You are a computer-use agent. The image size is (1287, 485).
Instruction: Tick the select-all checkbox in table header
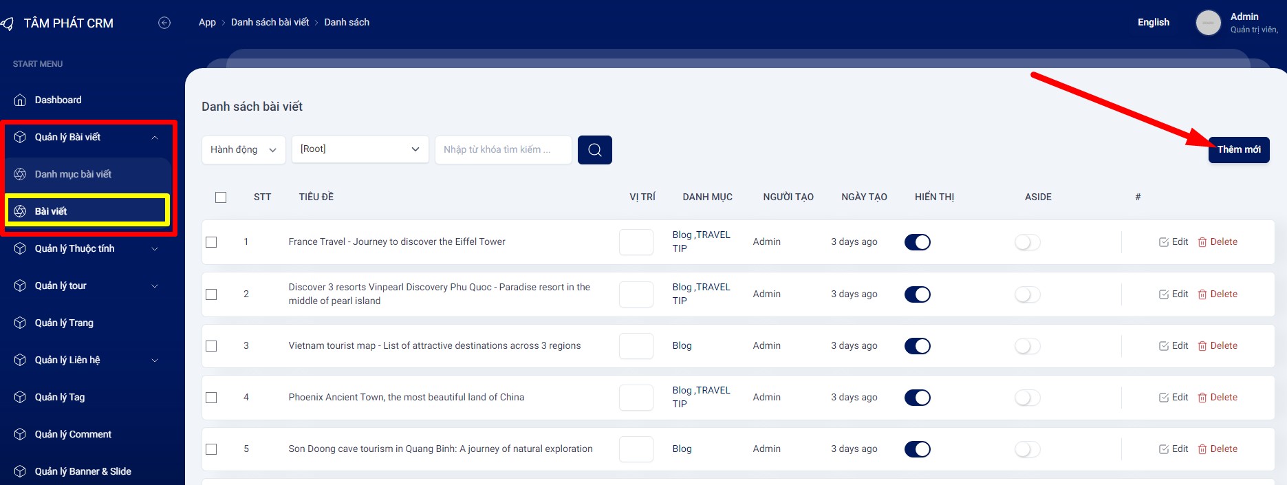(x=221, y=197)
